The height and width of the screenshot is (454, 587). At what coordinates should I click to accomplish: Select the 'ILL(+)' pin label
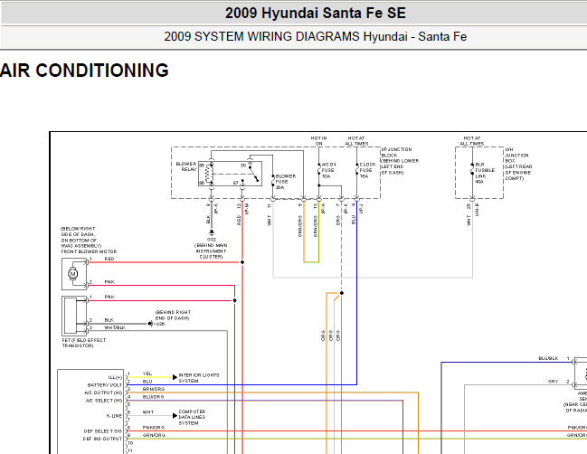(x=115, y=377)
